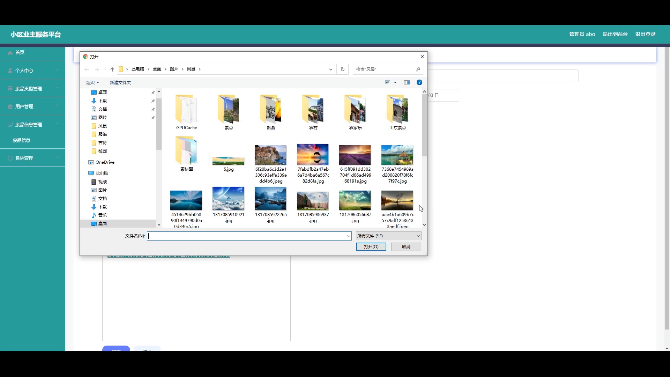This screenshot has height=377, width=670.
Task: Expand address bar history dropdown
Action: pyautogui.click(x=331, y=69)
